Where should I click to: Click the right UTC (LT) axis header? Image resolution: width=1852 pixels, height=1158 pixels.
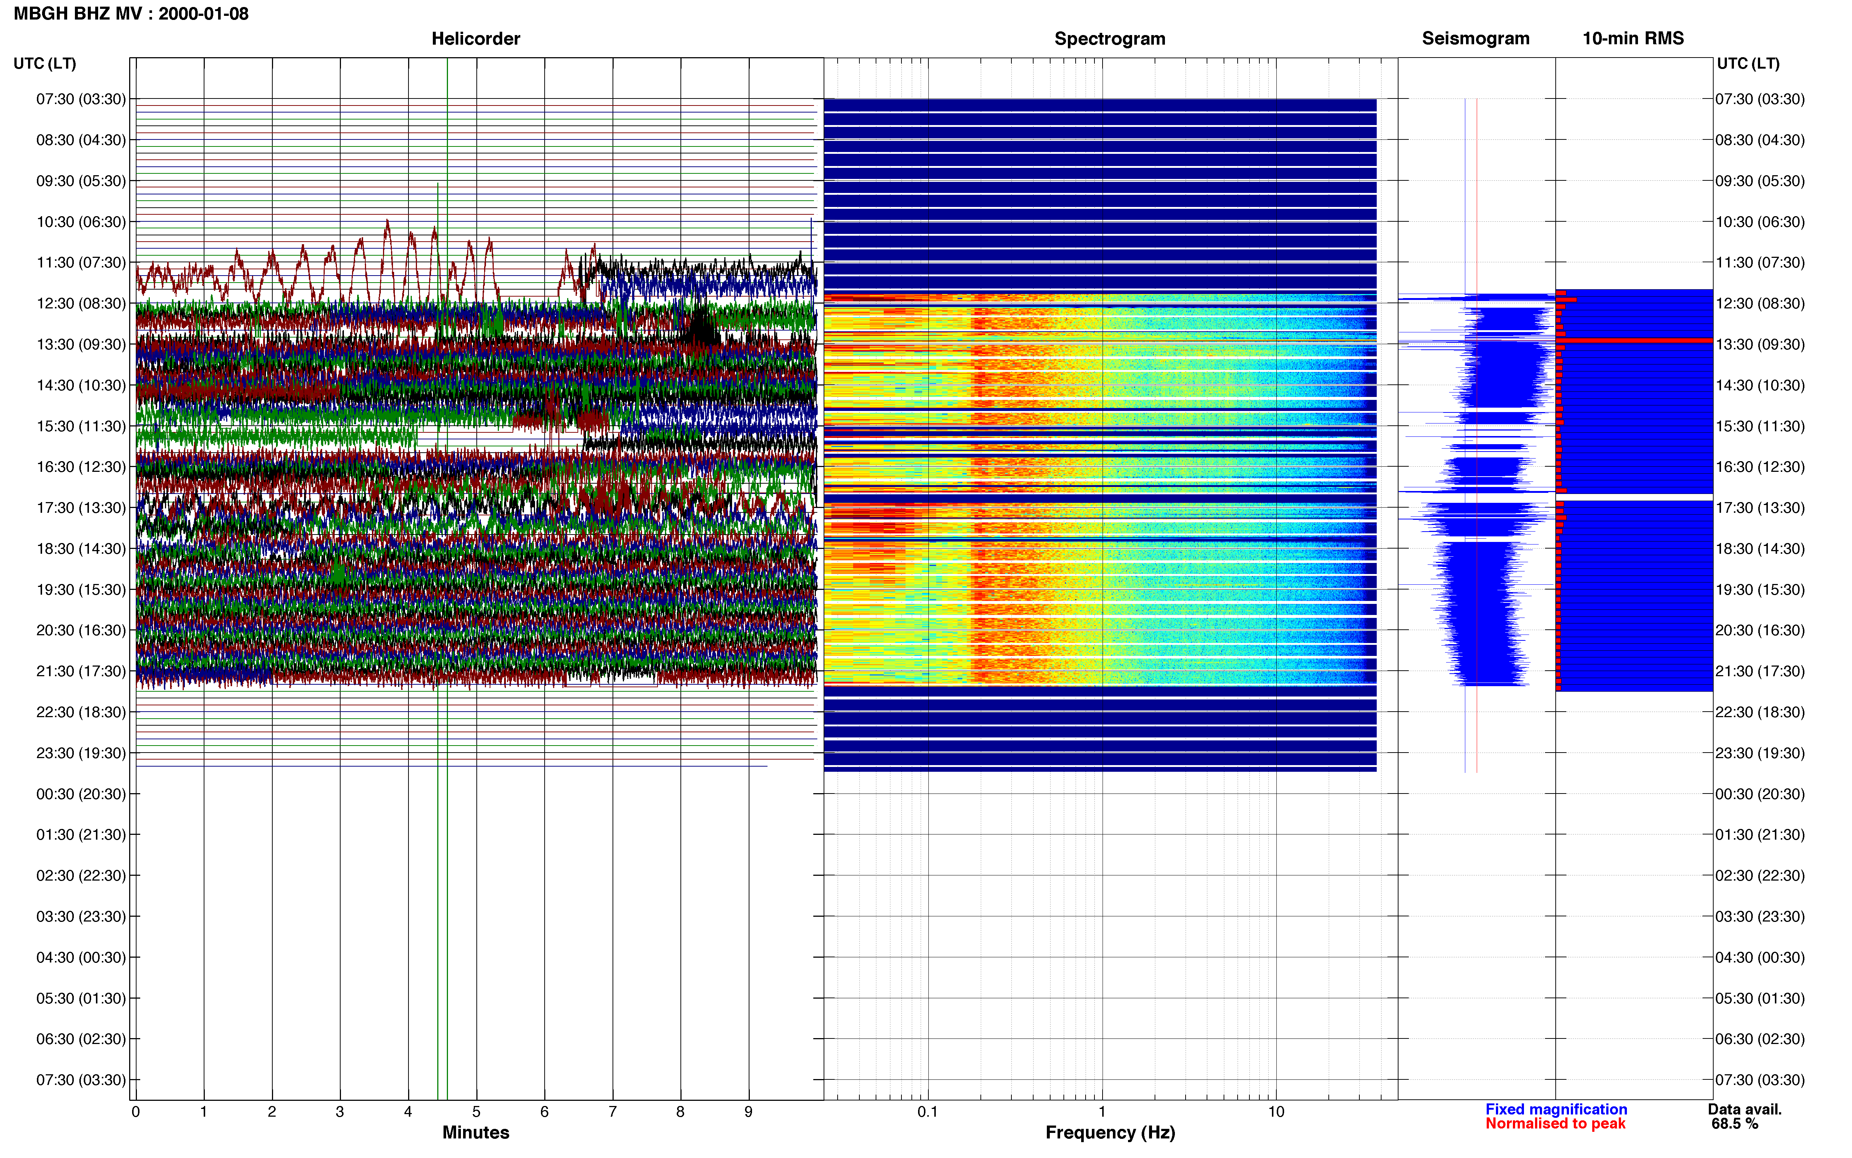pyautogui.click(x=1748, y=63)
